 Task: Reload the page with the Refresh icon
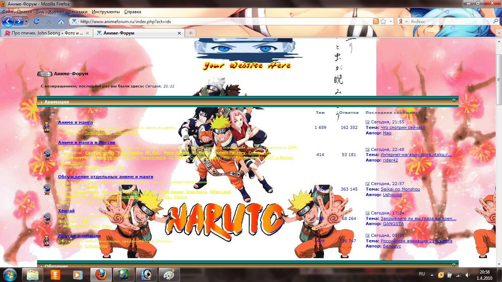coord(36,22)
